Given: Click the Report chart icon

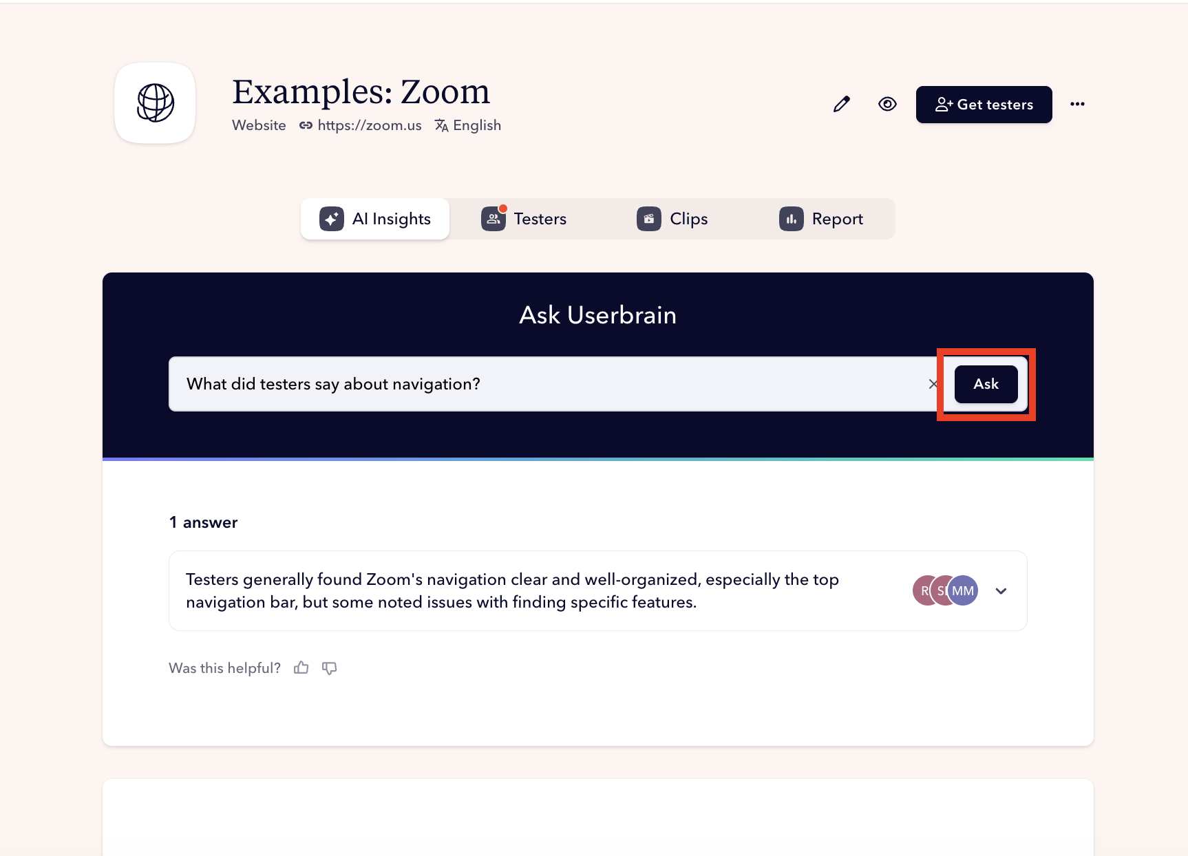Looking at the screenshot, I should (x=791, y=218).
